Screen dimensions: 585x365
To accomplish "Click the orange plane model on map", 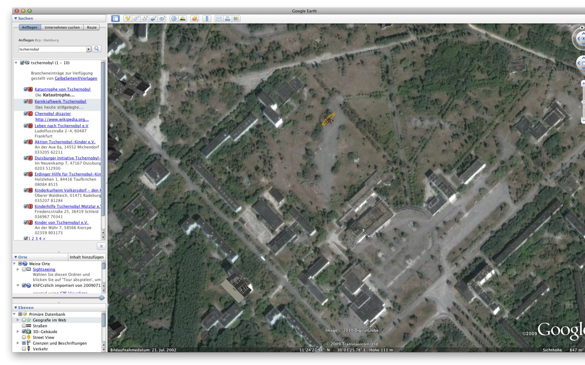I will tap(329, 119).
